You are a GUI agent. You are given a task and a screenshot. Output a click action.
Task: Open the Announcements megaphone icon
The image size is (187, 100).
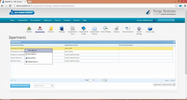128,29
